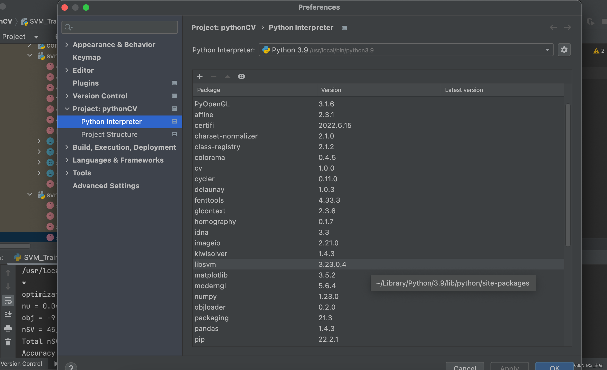
Task: Click the help question mark button
Action: pyautogui.click(x=71, y=367)
